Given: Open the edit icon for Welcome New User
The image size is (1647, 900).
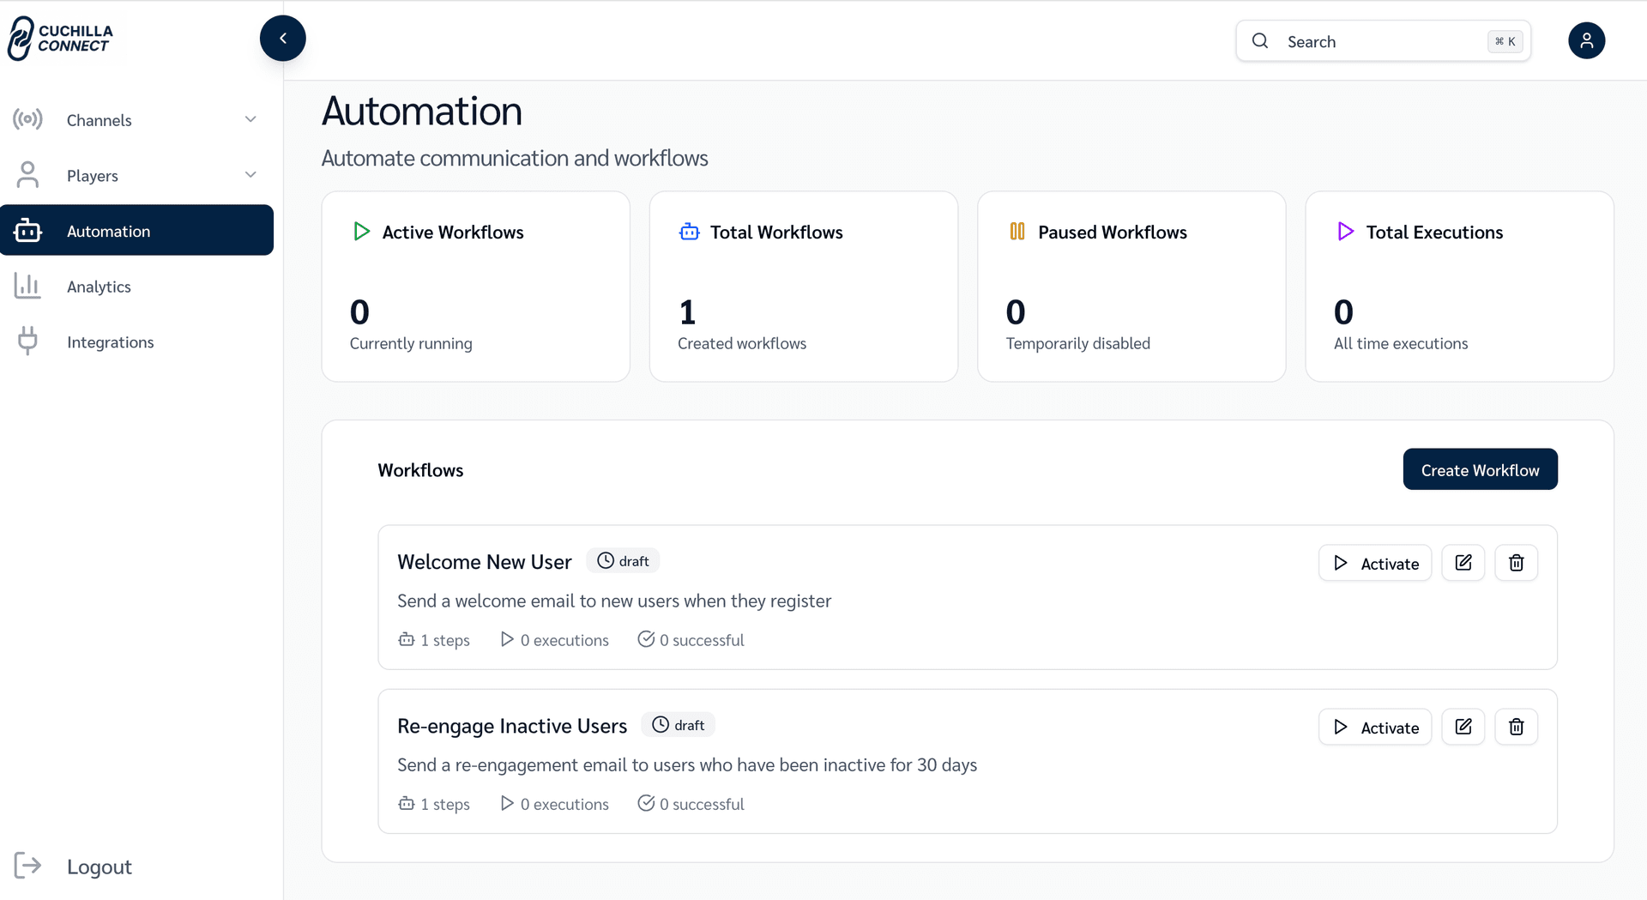Looking at the screenshot, I should [x=1463, y=563].
